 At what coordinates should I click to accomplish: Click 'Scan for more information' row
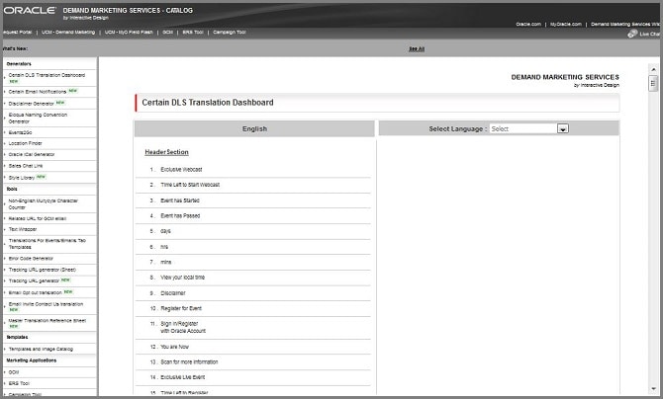[253, 362]
